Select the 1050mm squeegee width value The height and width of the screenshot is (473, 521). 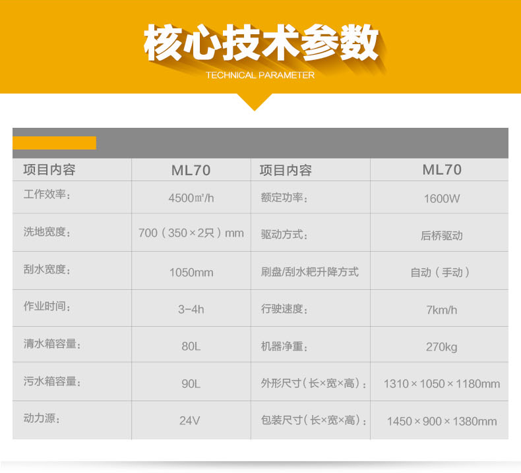pos(191,272)
